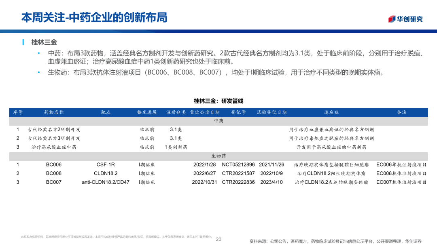Viewport: 437px width, 244px height.
Task: Click the date 2022/10/9
Action: pos(272,173)
